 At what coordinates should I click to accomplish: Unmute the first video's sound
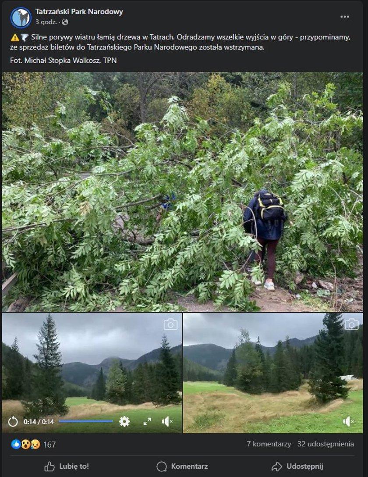click(x=167, y=422)
